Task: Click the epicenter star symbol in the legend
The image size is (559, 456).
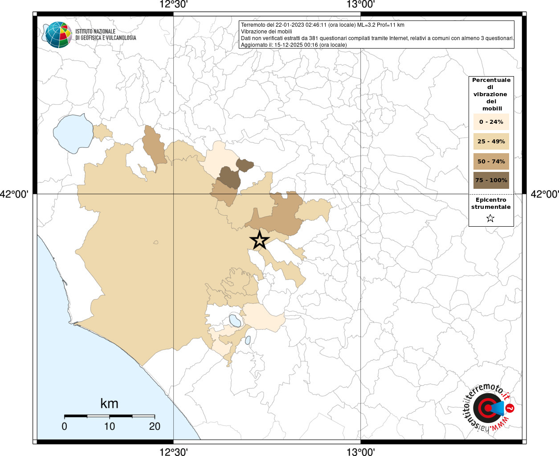Action: point(490,218)
